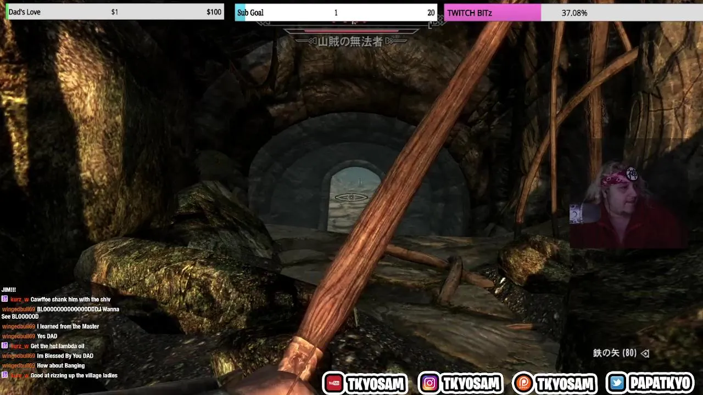Click the 'Dad's Love' label
703x395 pixels.
[x=25, y=12]
